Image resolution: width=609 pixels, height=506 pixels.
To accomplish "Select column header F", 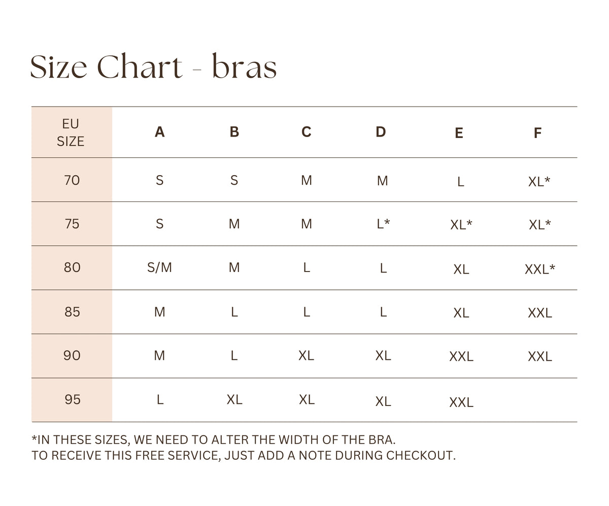I will 537,133.
